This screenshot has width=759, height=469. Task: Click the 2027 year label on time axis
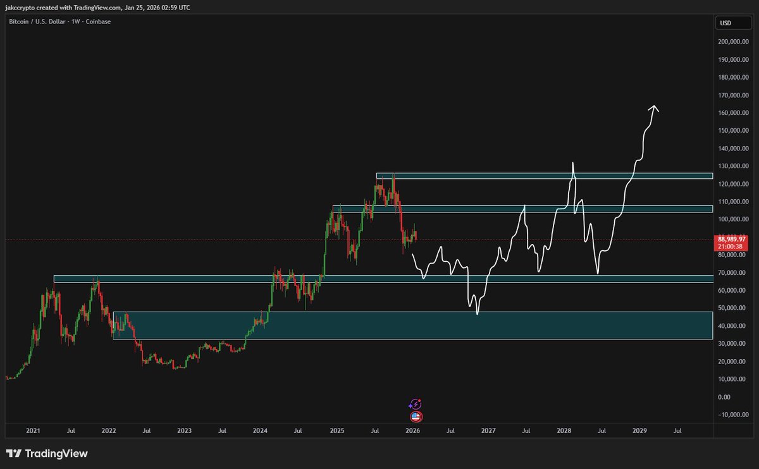coord(488,430)
